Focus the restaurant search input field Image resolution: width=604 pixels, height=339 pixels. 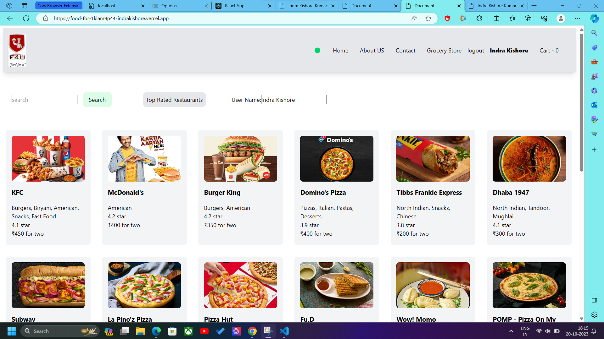(44, 100)
